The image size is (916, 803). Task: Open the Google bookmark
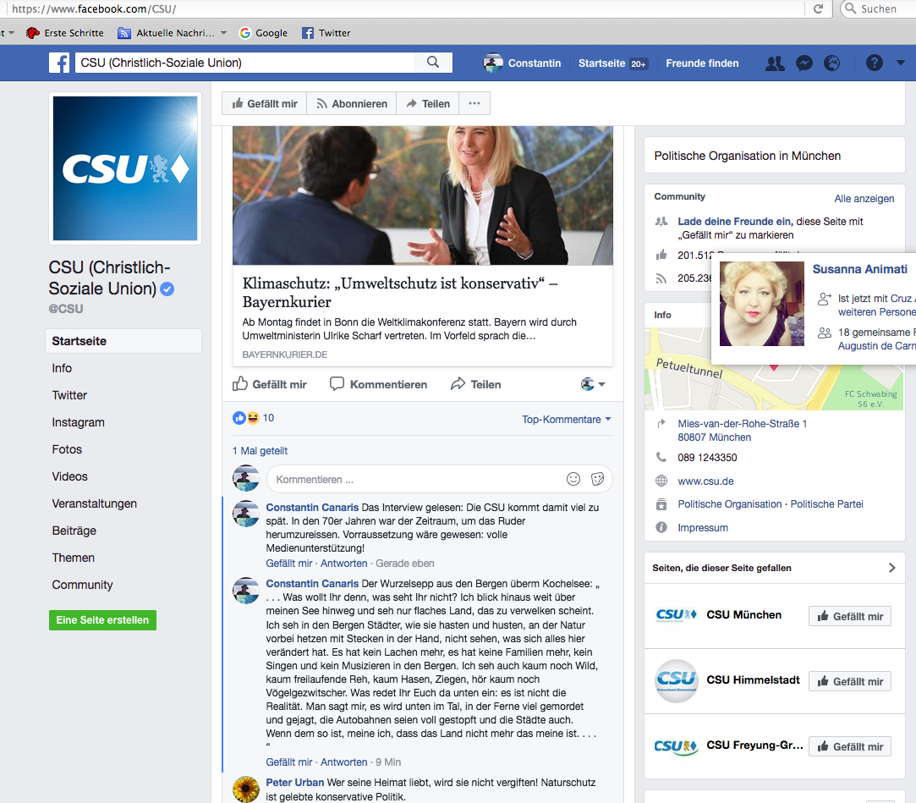point(264,33)
